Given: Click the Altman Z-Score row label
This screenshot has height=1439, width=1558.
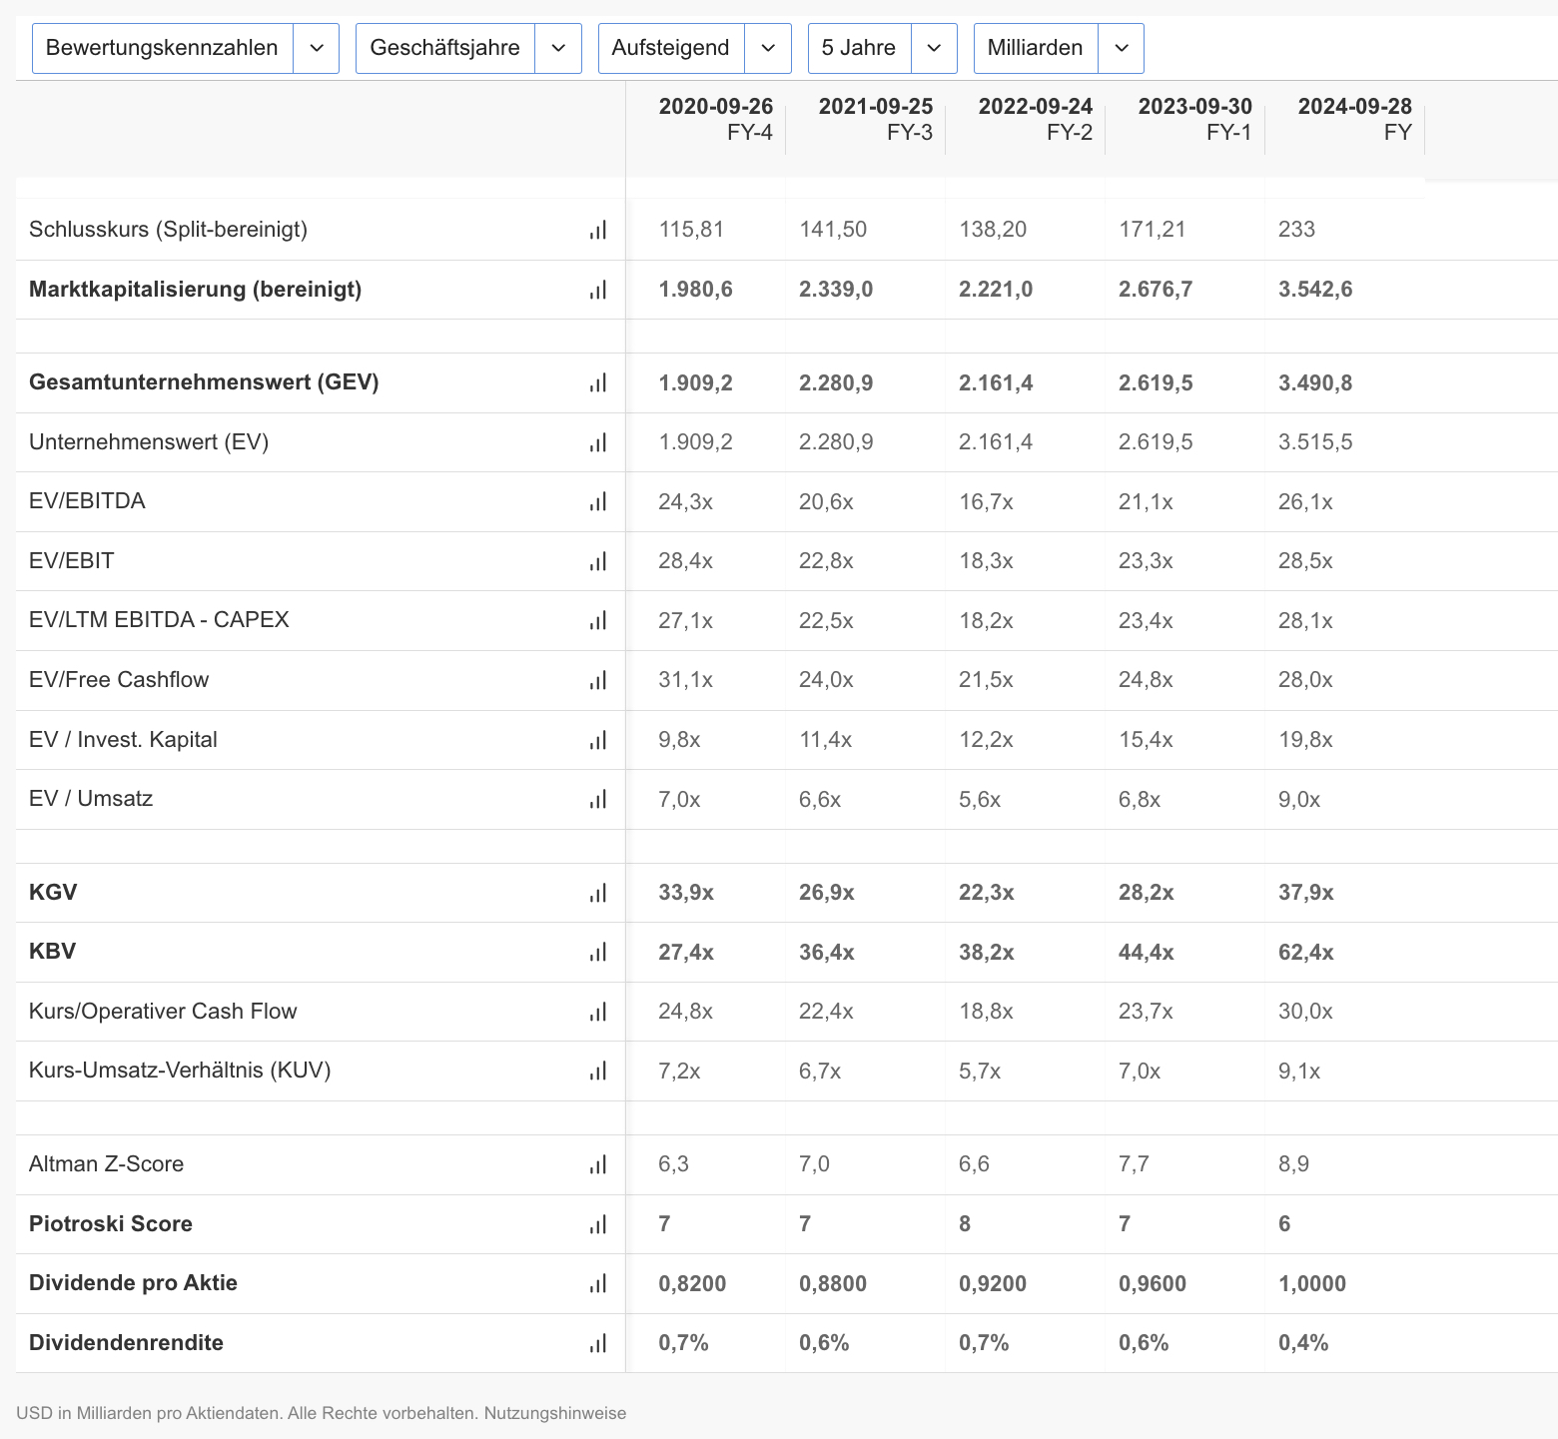Looking at the screenshot, I should pos(106,1164).
